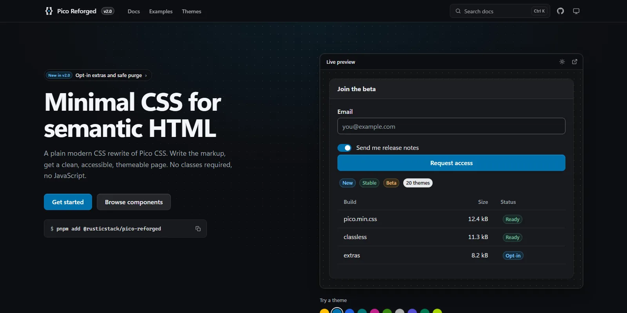
Task: Click the Beta badge
Action: coord(391,183)
